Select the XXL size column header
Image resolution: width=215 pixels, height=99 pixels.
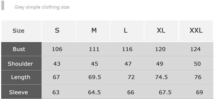click(196, 31)
